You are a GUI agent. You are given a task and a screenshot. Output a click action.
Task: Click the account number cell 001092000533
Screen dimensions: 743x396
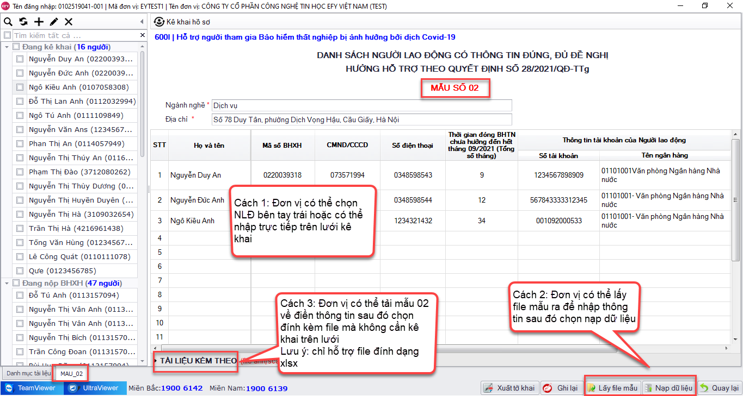[558, 221]
